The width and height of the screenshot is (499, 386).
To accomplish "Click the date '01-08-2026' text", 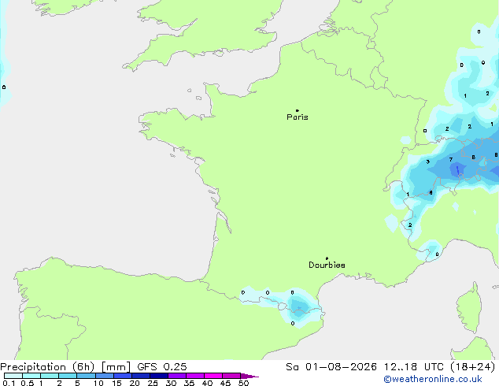I will click(341, 367).
